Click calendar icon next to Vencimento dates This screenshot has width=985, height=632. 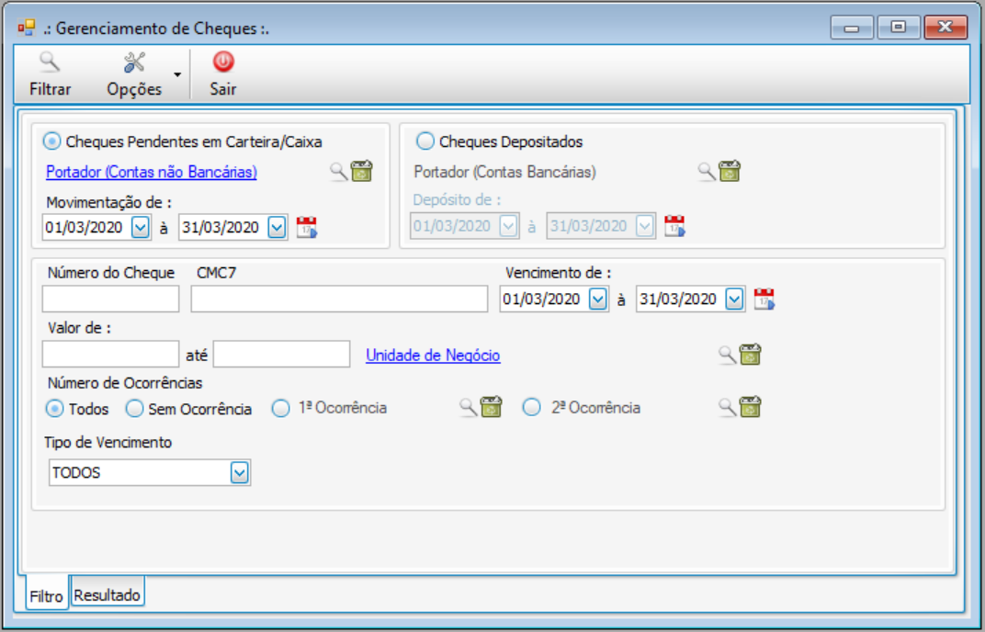764,299
